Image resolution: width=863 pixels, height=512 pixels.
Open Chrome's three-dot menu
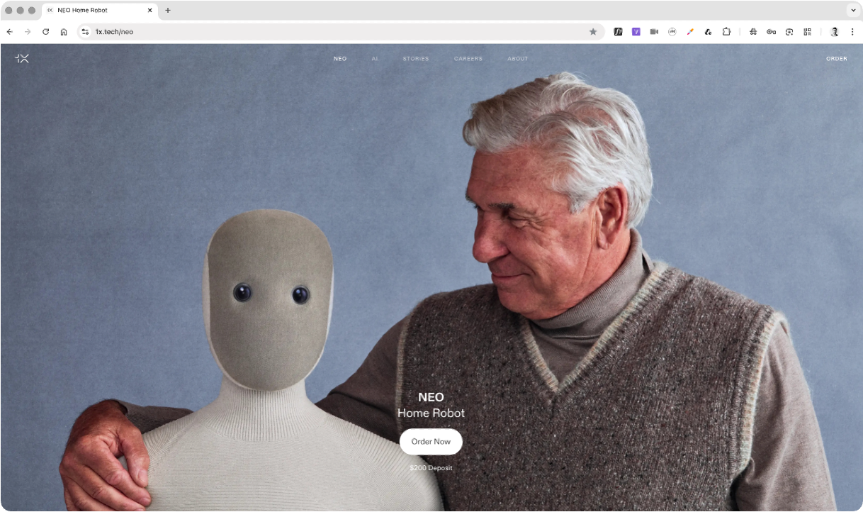click(852, 32)
